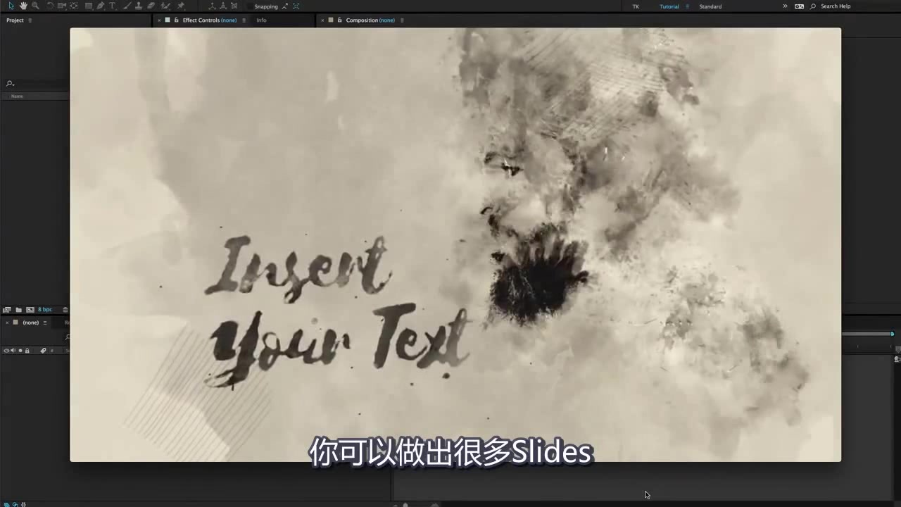
Task: Click the Tk home icon in the menu bar
Action: tap(636, 6)
